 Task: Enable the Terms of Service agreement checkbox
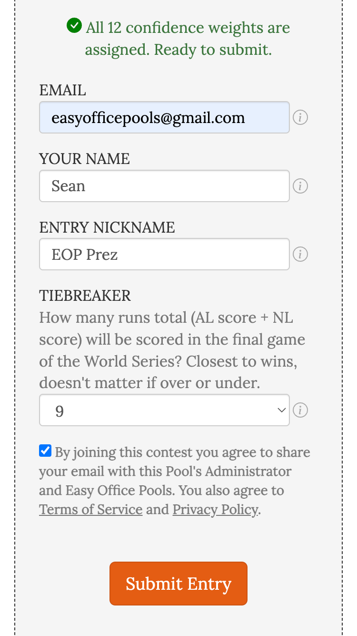click(45, 450)
